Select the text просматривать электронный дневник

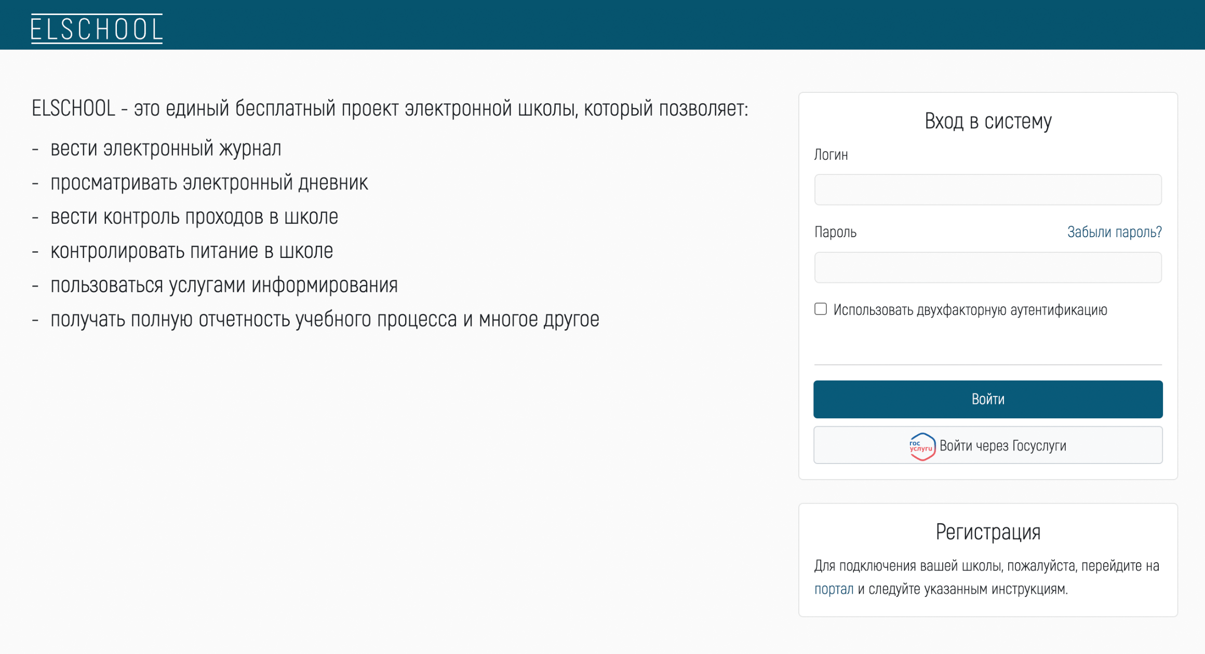click(x=209, y=183)
